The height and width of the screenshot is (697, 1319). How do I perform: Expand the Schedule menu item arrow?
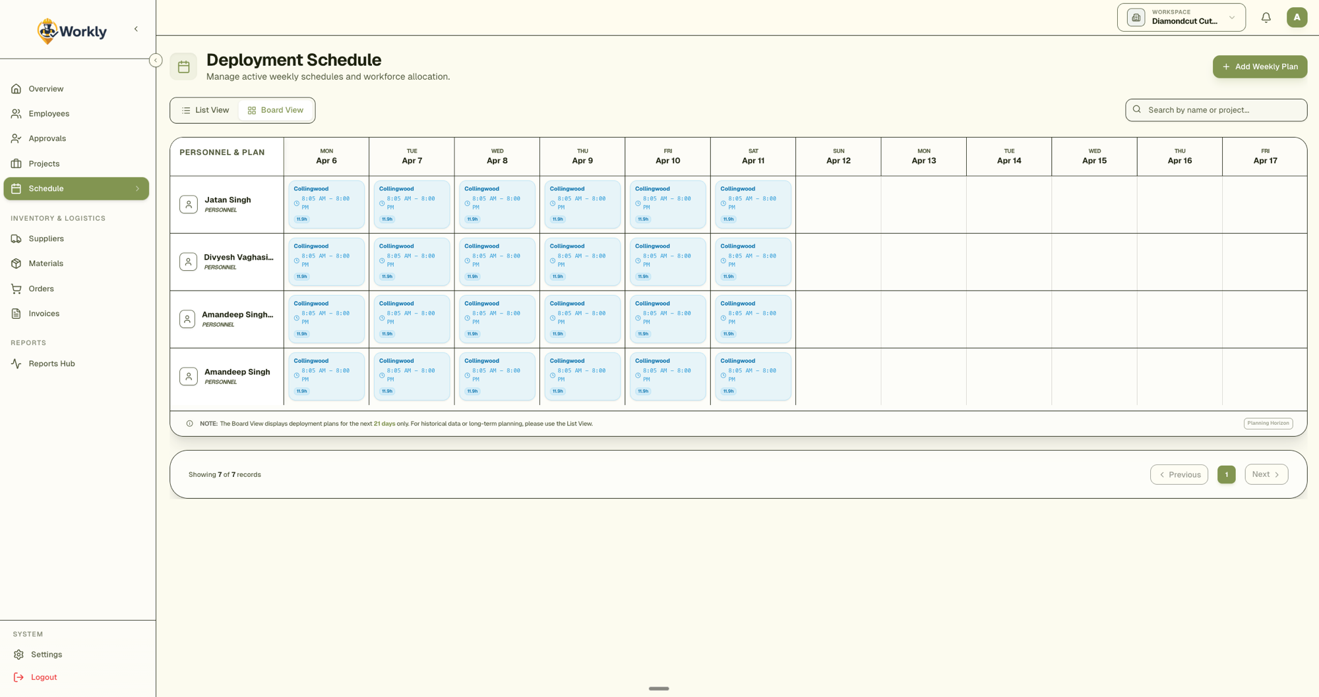137,188
